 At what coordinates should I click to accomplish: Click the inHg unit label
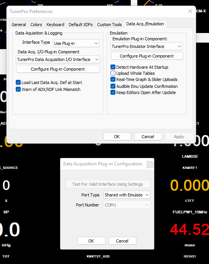point(6,245)
